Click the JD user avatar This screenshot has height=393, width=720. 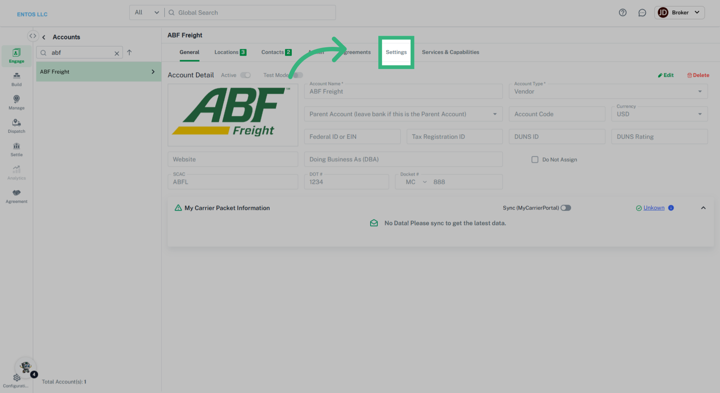coord(663,13)
